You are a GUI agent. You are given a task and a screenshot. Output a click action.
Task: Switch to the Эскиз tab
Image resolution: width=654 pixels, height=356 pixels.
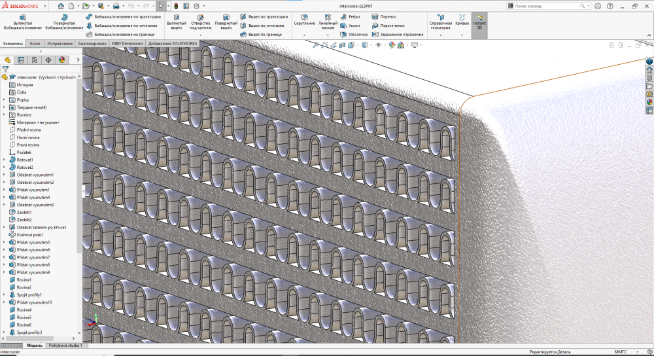click(34, 43)
